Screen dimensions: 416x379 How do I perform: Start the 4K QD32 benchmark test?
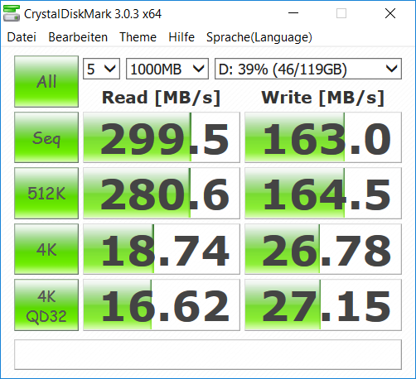tap(46, 305)
